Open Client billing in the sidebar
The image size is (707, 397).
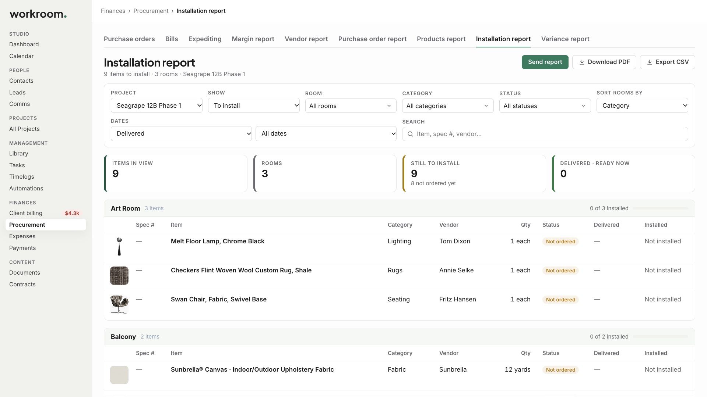[26, 213]
